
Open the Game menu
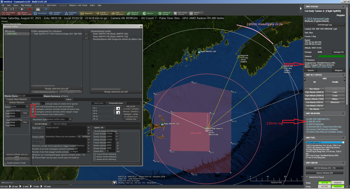click(x=16, y=5)
